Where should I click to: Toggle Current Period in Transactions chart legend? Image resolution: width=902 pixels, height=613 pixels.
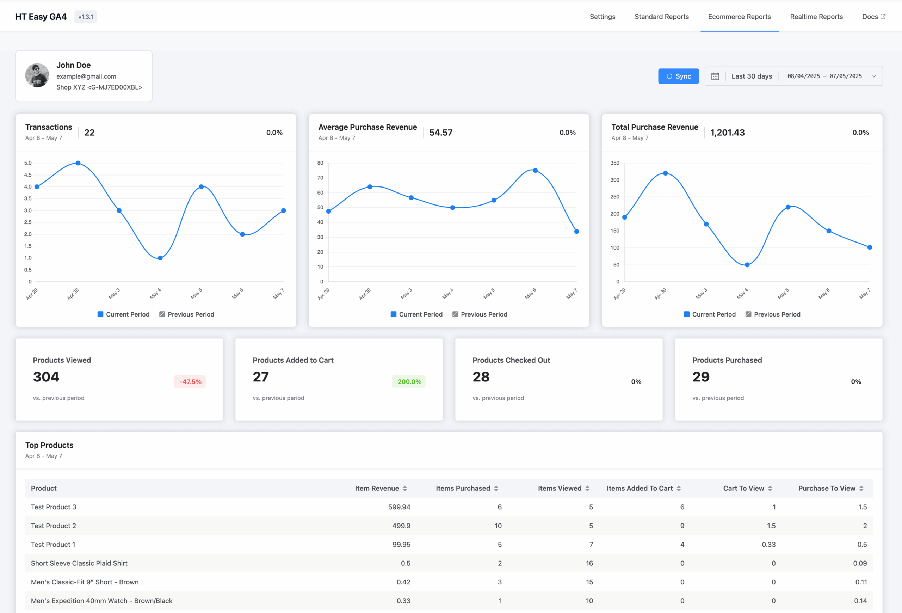123,314
